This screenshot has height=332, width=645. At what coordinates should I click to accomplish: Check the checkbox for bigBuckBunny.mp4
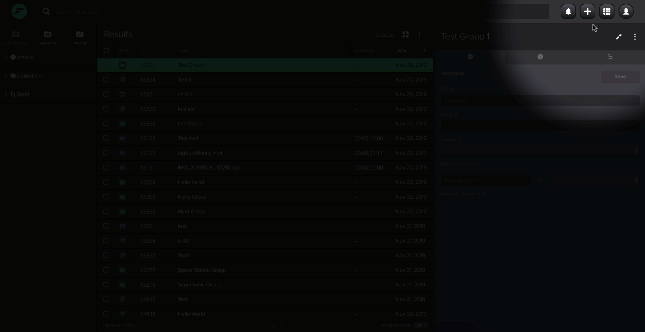pyautogui.click(x=106, y=153)
